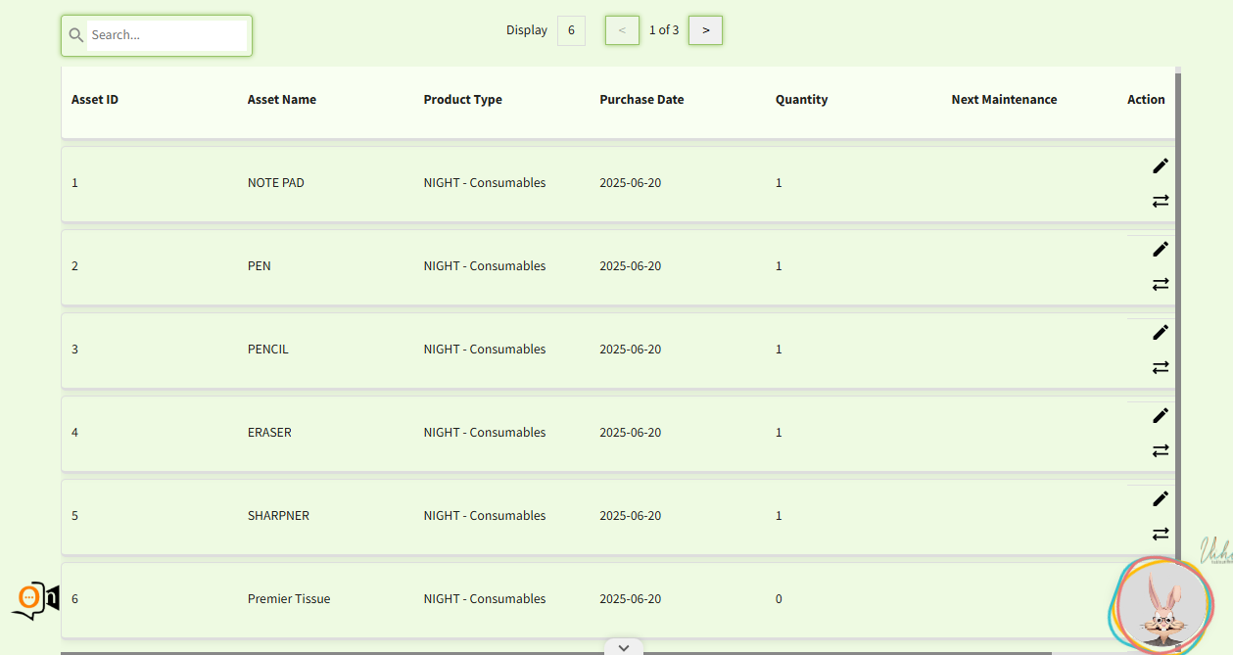1233x655 pixels.
Task: Click the Product Type column header
Action: 463,100
